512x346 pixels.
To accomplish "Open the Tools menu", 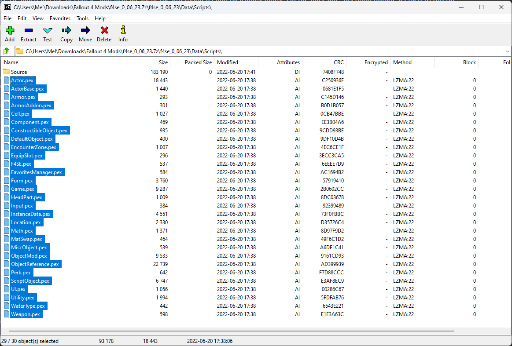I will pos(83,18).
